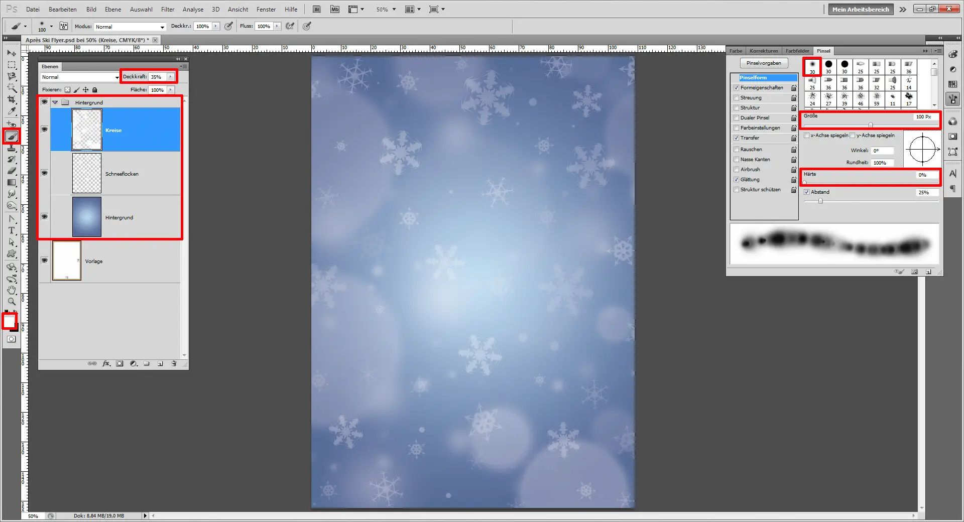
Task: Click the Mein Arbeitsbereich button
Action: (x=860, y=9)
